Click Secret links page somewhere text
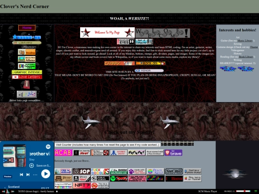 (x=27, y=101)
